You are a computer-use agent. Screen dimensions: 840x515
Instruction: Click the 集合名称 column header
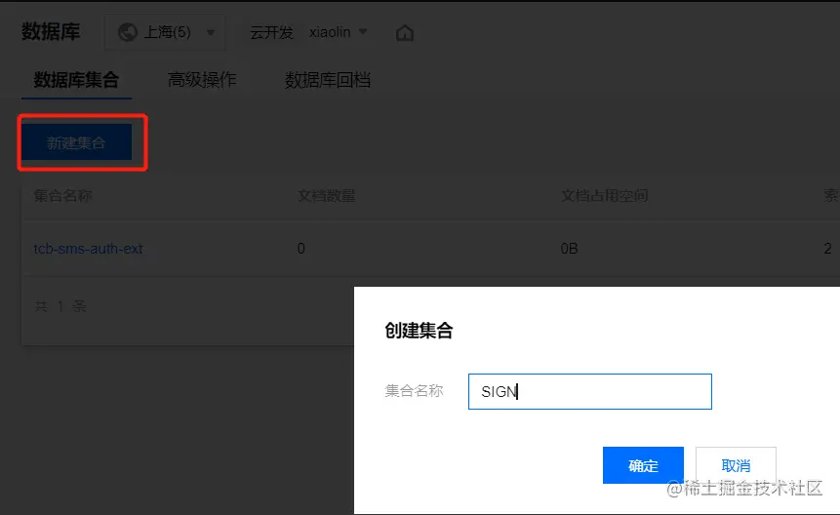pyautogui.click(x=62, y=196)
